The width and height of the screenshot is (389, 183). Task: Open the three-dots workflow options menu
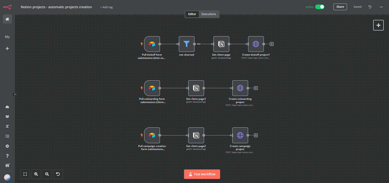[381, 7]
